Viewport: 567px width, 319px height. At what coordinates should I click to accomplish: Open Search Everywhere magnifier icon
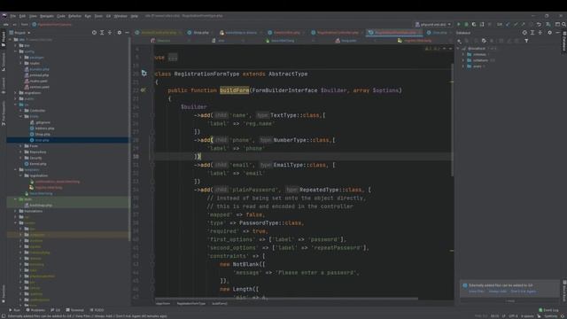563,24
